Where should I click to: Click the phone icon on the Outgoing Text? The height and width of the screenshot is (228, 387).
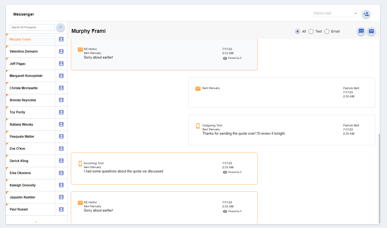(x=198, y=126)
